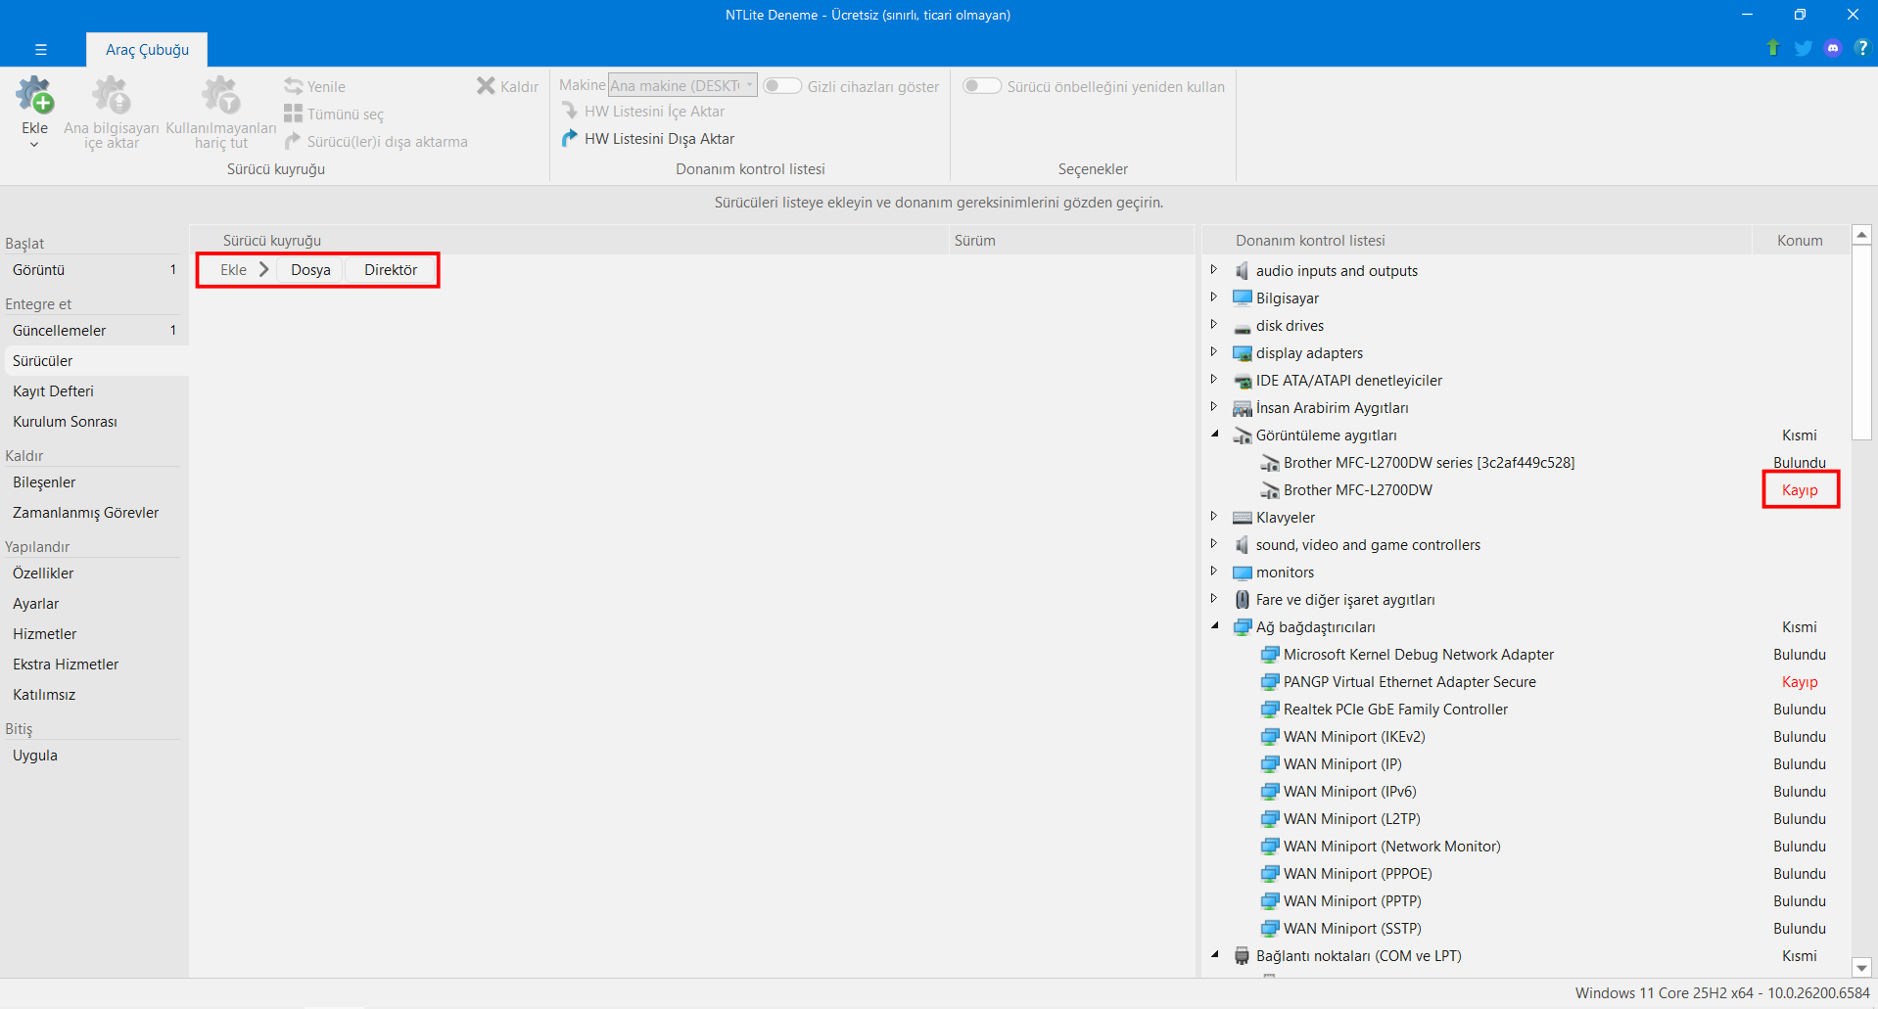Viewport: 1878px width, 1009px height.
Task: Click the scrollbar down arrow
Action: click(1862, 968)
